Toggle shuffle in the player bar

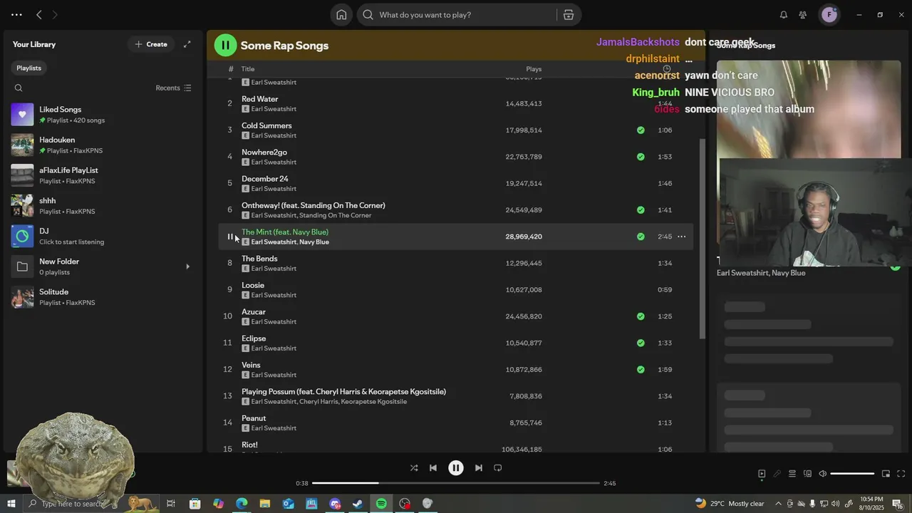tap(414, 468)
